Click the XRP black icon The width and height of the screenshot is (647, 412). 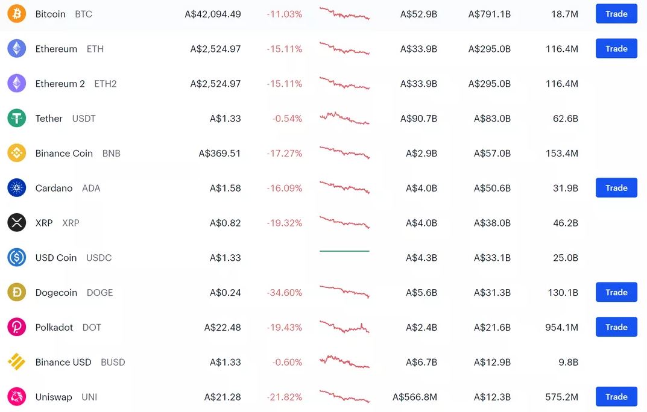(x=17, y=223)
